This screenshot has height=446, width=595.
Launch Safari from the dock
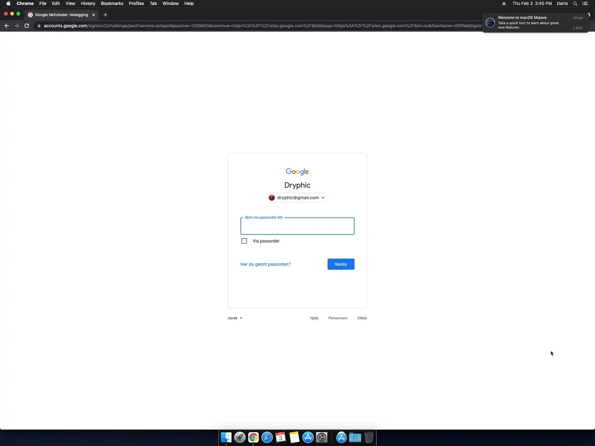[267, 437]
